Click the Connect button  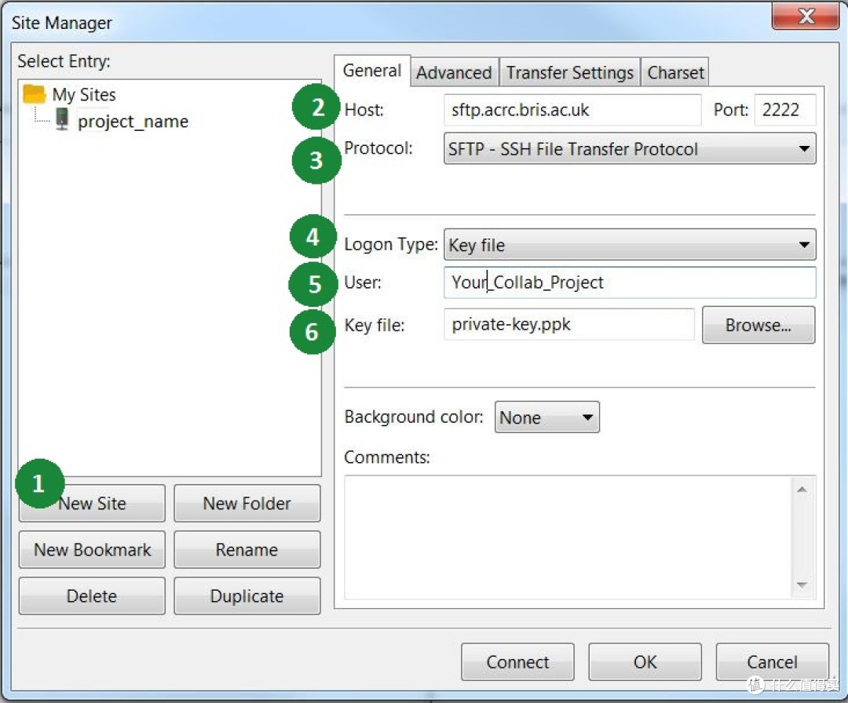(x=517, y=662)
